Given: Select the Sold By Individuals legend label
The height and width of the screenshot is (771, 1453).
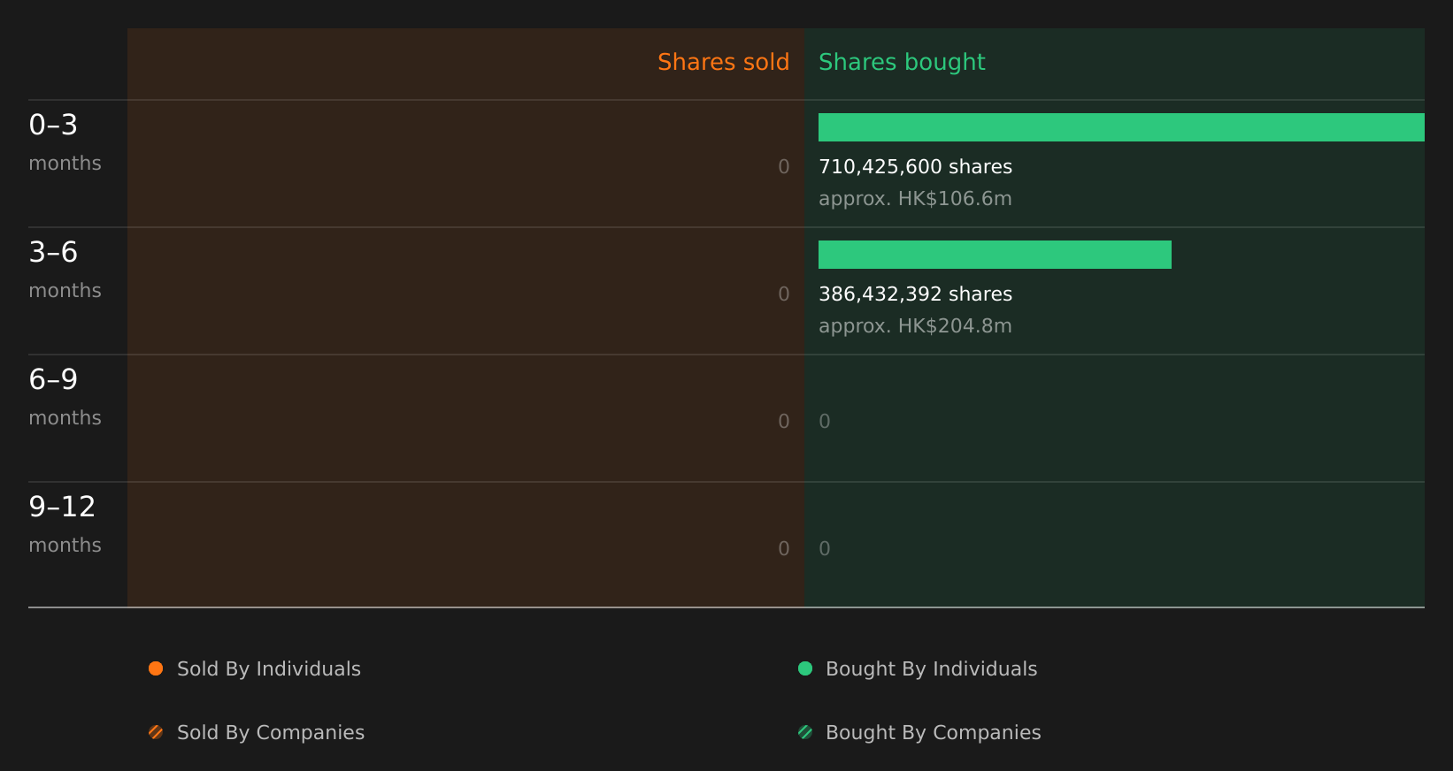Looking at the screenshot, I should (269, 669).
